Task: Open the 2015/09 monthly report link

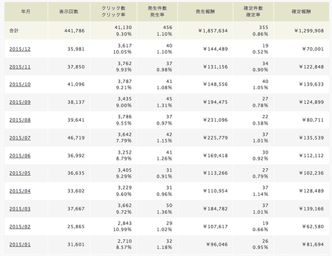Action: (20, 102)
